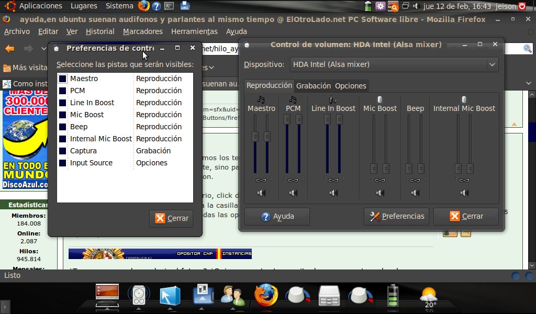Click the Mic Boost left slider
This screenshot has width=536, height=314.
(x=374, y=169)
